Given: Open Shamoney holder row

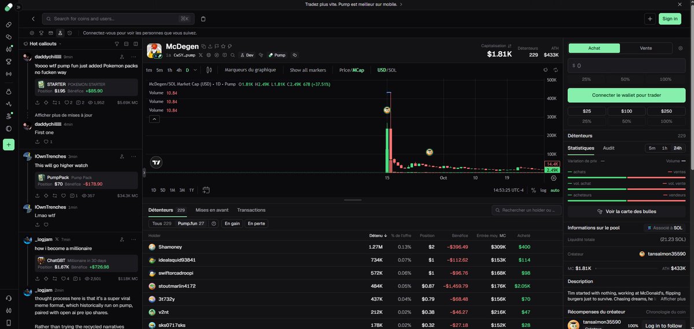Looking at the screenshot, I should tap(352, 247).
